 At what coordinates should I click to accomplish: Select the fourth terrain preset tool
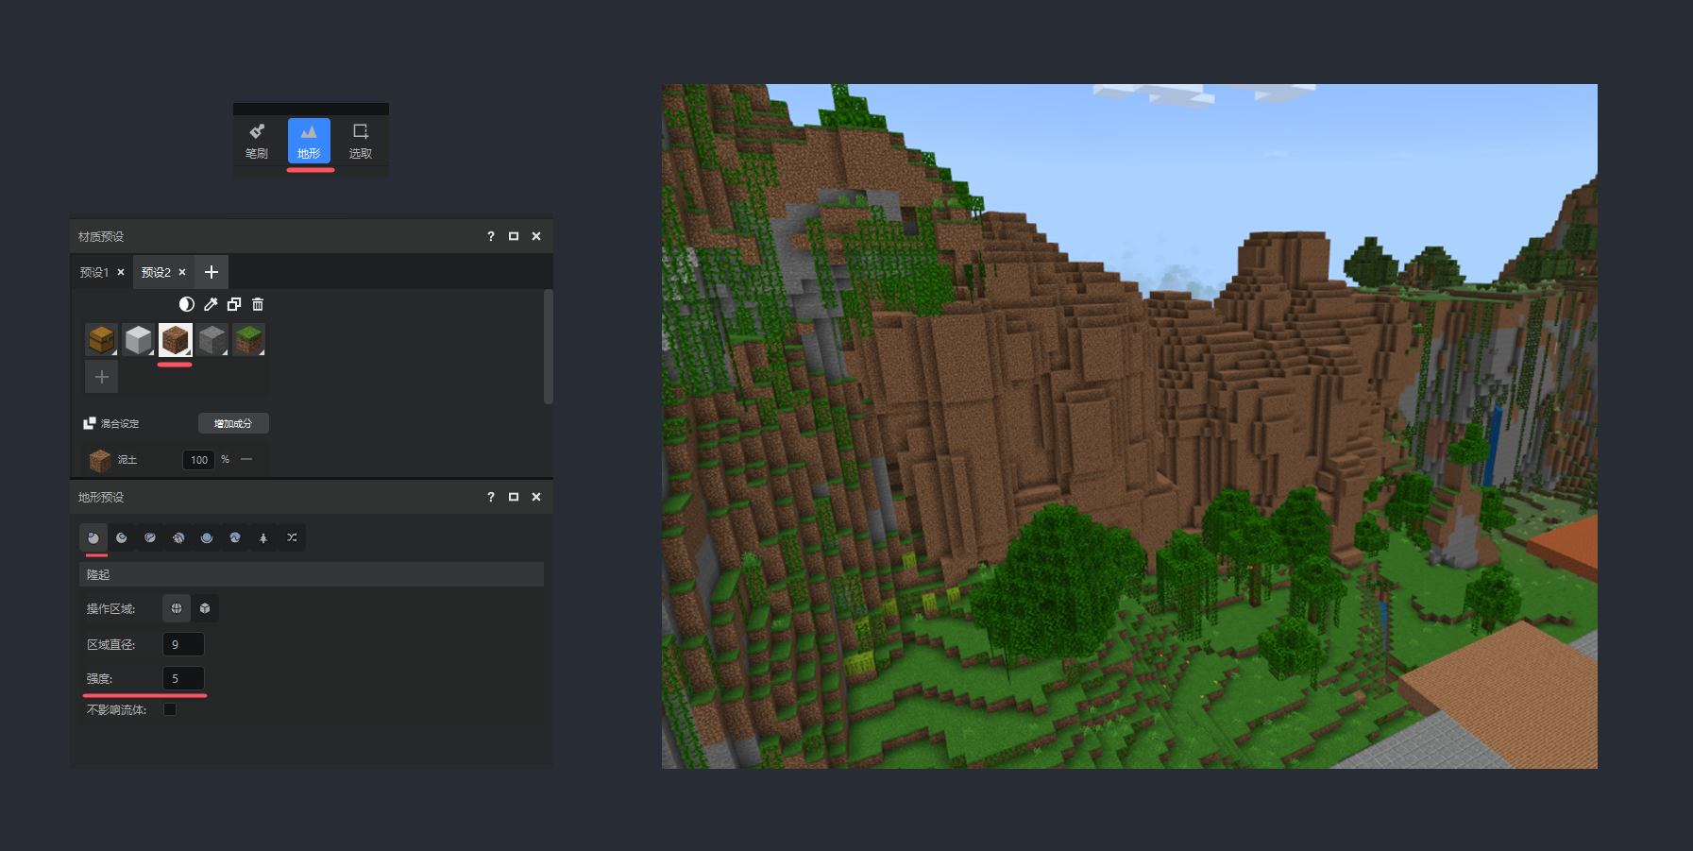178,537
